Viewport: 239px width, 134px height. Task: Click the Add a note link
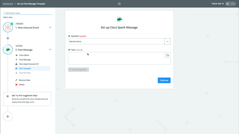7,17
